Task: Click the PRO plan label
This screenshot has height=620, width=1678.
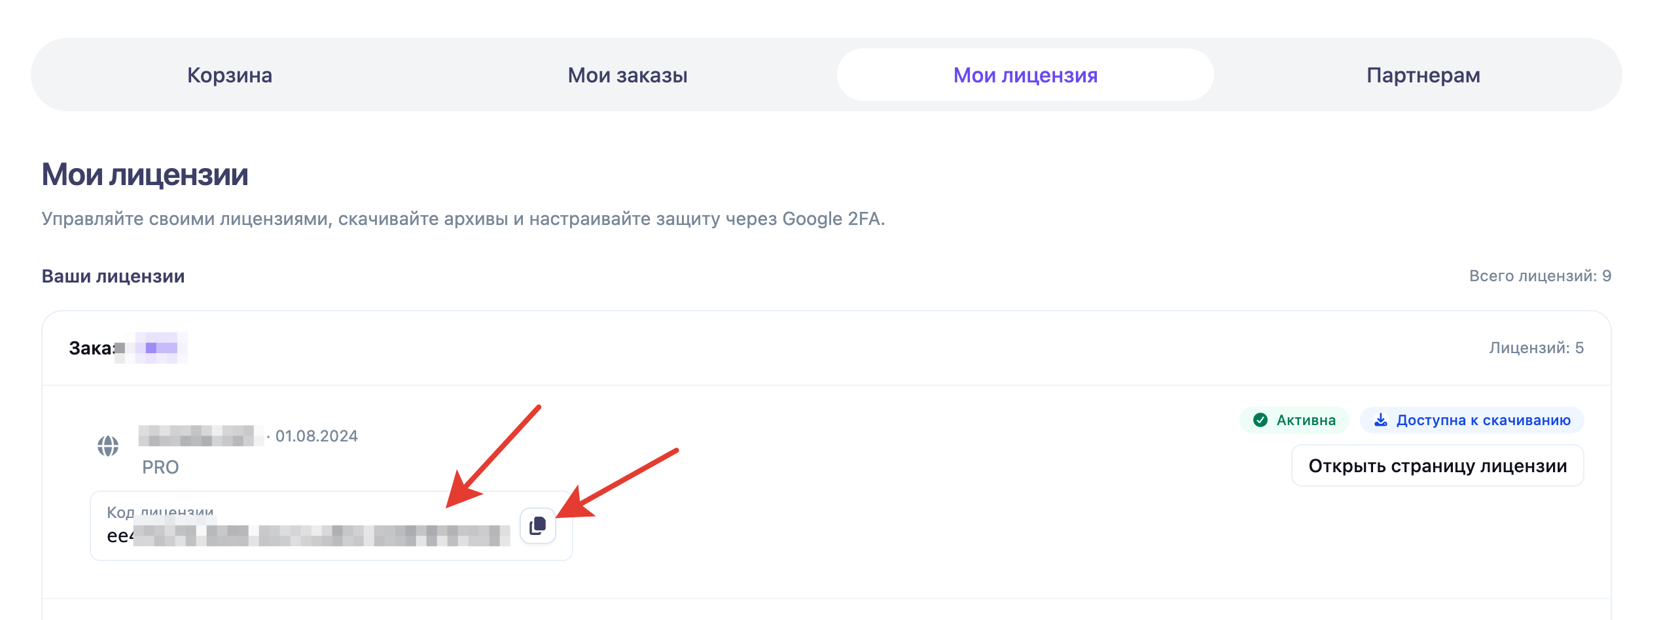Action: click(160, 467)
